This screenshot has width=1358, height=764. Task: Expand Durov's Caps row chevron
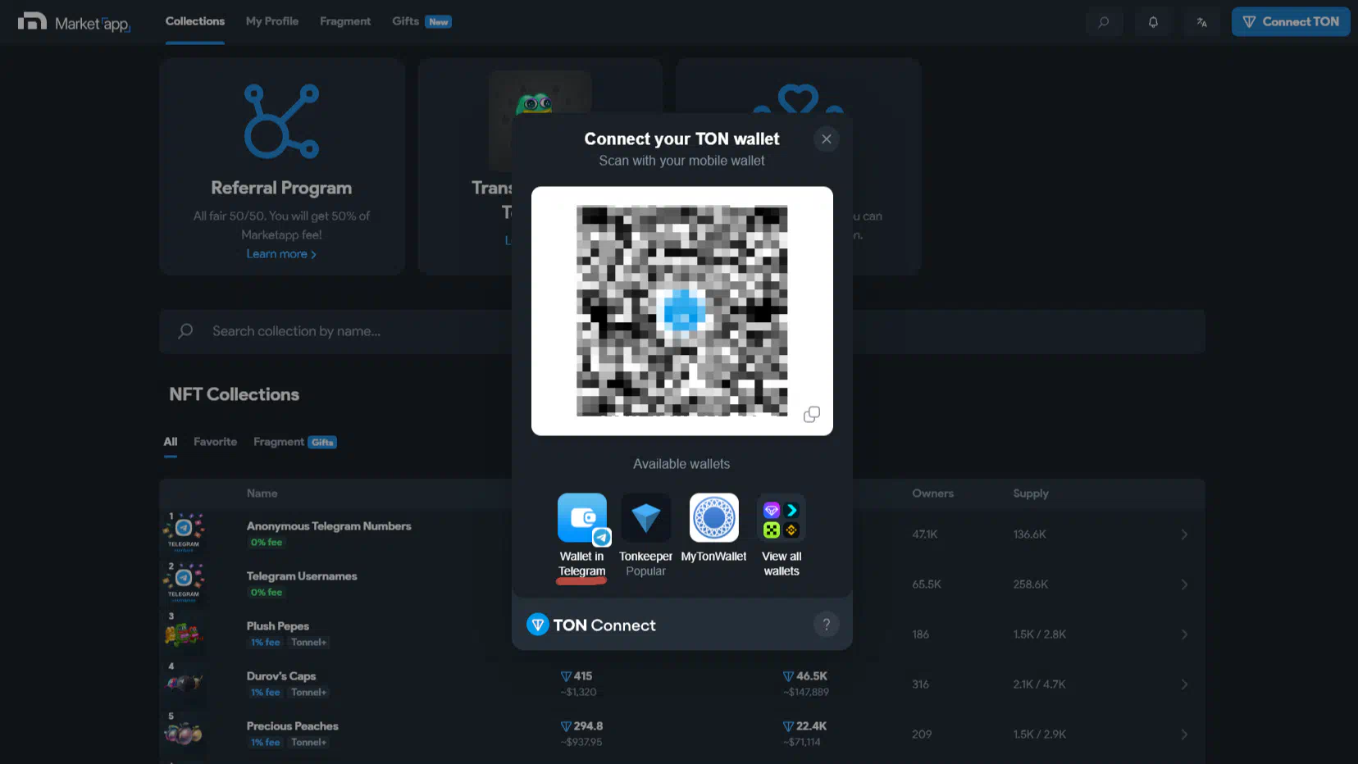tap(1184, 684)
